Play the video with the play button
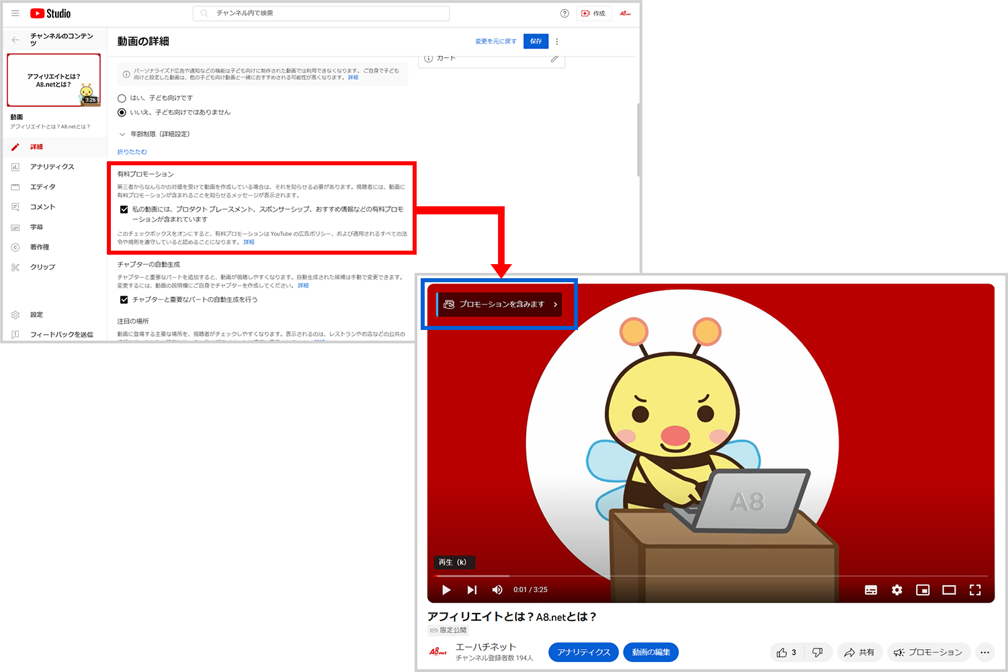This screenshot has height=672, width=1008. click(446, 590)
